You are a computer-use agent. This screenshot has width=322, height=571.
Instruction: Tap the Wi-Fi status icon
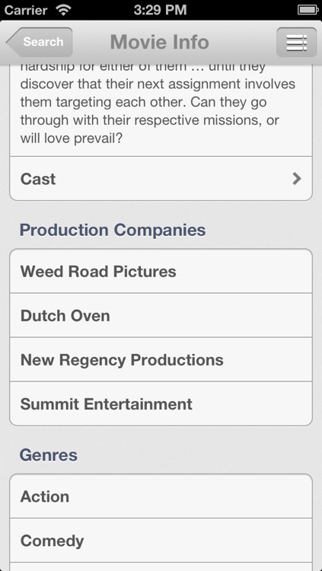[x=63, y=10]
